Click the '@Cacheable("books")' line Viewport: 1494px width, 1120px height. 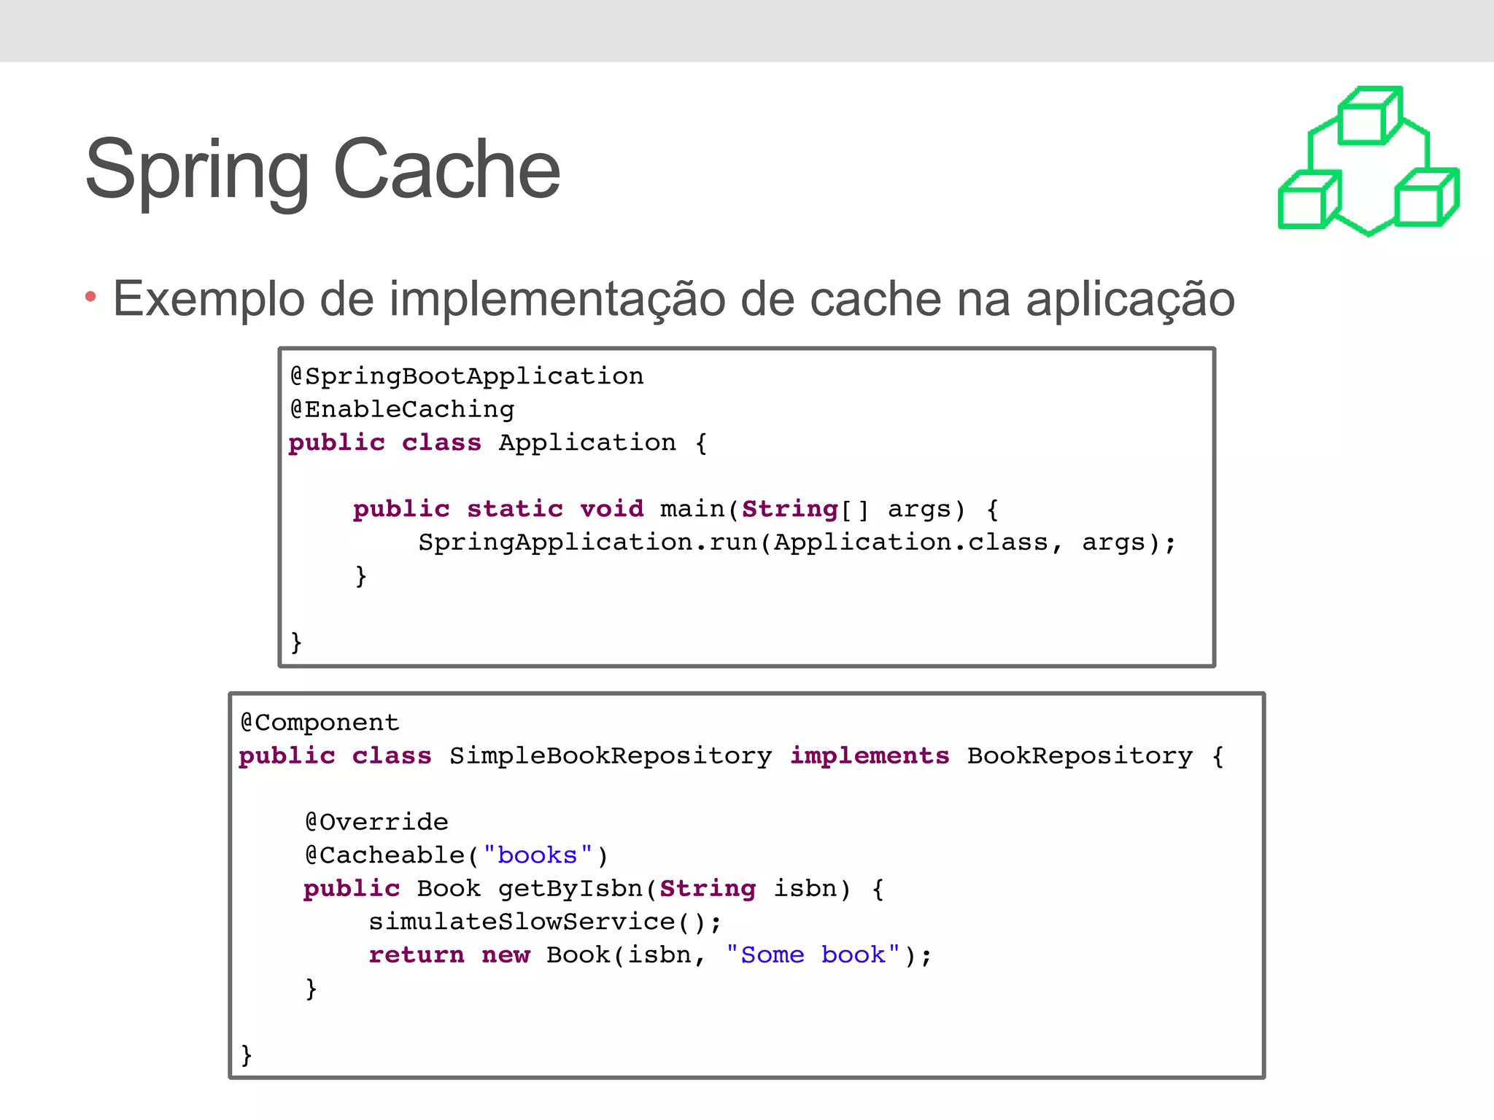point(457,855)
